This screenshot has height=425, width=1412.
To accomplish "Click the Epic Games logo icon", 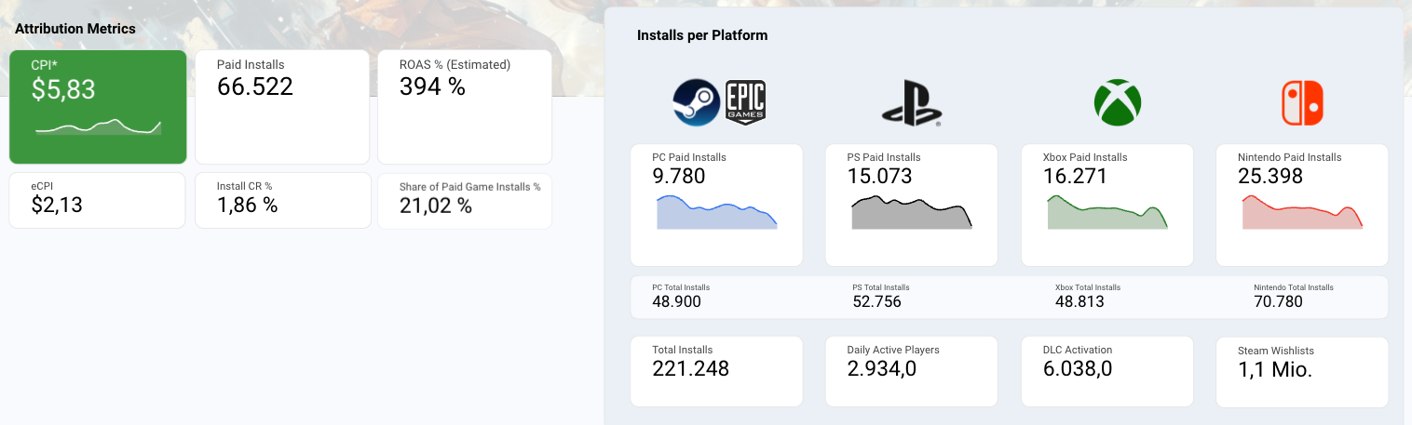I will click(x=745, y=101).
